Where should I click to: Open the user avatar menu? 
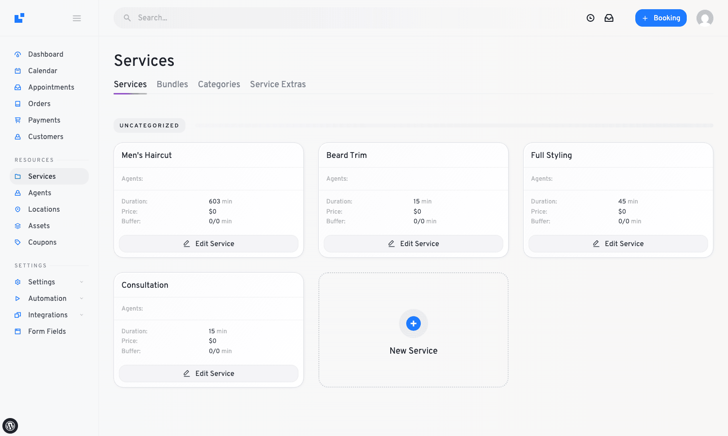705,18
